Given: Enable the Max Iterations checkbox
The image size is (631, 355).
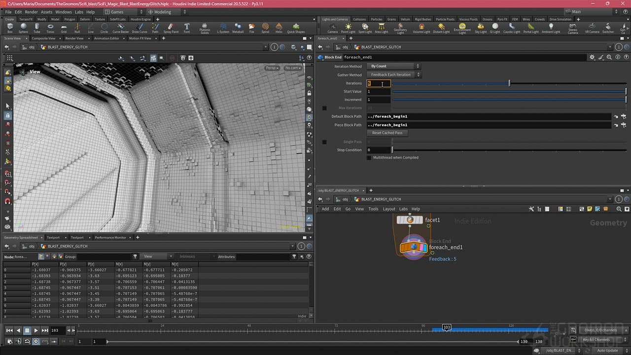Looking at the screenshot, I should [x=324, y=108].
